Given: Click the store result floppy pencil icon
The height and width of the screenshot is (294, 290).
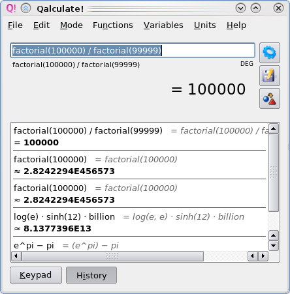Looking at the screenshot, I should [x=270, y=76].
